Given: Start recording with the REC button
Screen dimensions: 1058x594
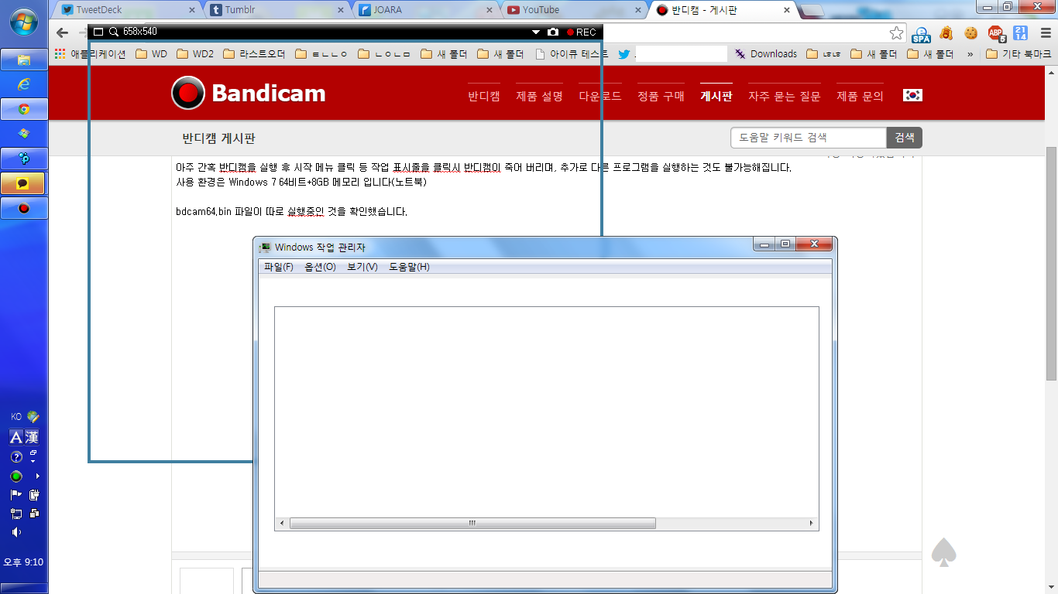Looking at the screenshot, I should click(582, 32).
